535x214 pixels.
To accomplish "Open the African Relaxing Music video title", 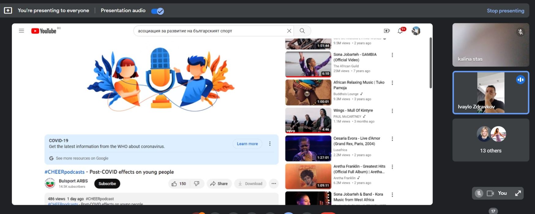I will pos(359,85).
